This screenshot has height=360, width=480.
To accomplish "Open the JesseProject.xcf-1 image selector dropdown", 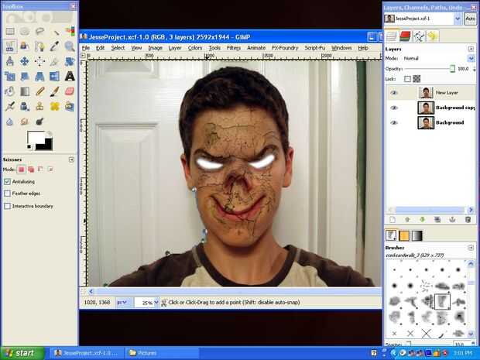I will tap(458, 19).
